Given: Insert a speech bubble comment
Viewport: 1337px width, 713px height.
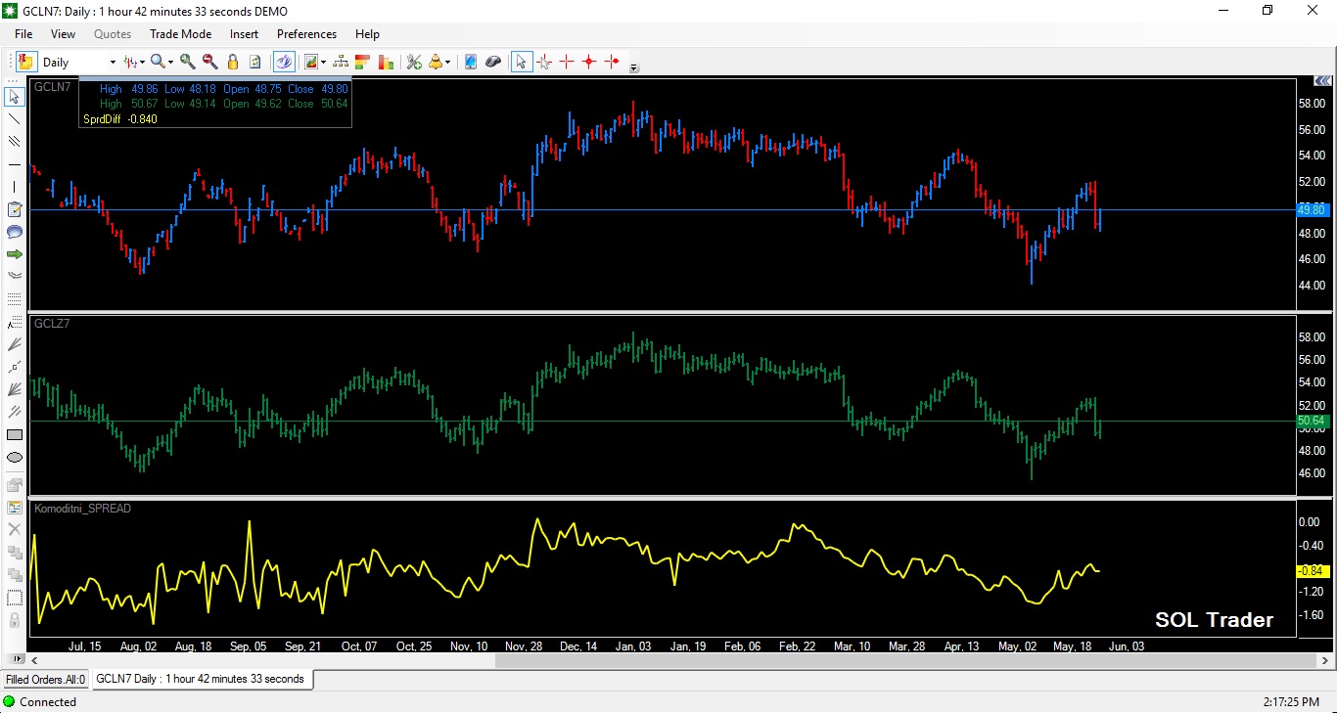Looking at the screenshot, I should [15, 232].
